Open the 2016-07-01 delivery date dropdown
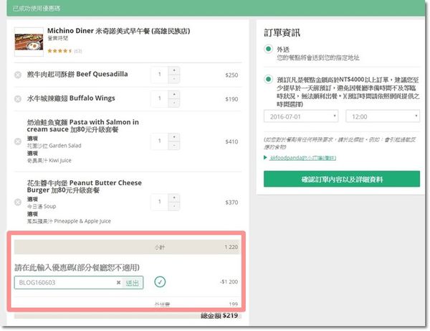 coord(301,116)
